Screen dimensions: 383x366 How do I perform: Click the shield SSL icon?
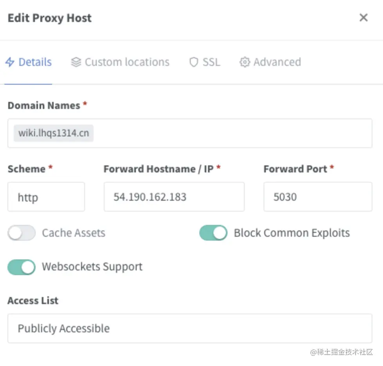(193, 62)
